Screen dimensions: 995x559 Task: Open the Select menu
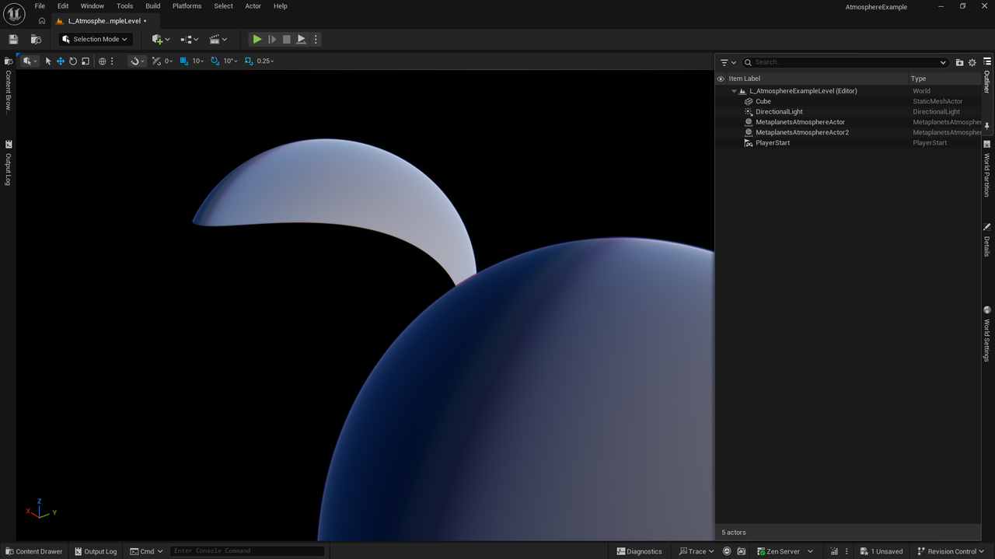pyautogui.click(x=223, y=6)
